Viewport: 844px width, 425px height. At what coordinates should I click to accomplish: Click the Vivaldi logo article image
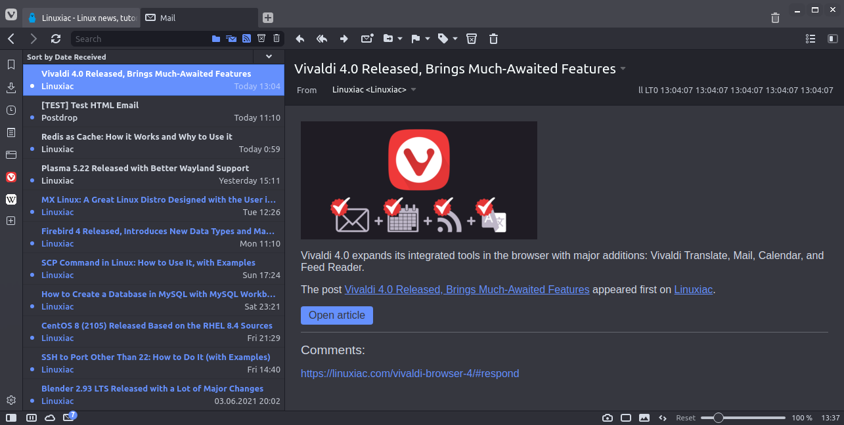click(x=419, y=180)
